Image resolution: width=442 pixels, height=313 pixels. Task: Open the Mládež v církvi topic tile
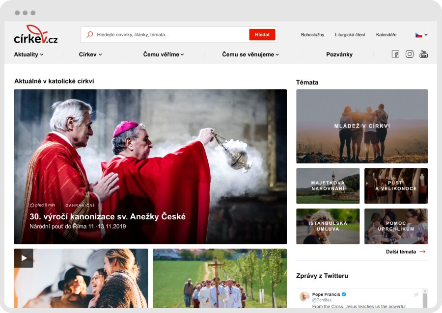362,127
